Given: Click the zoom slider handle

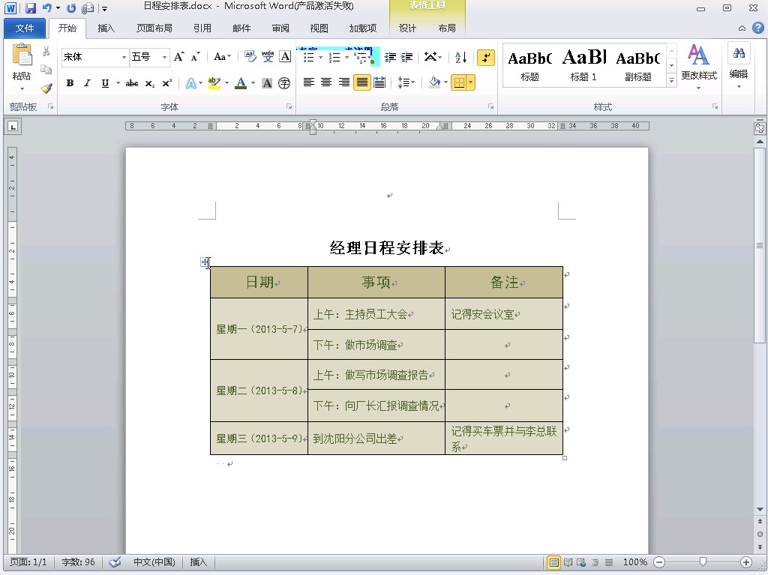Looking at the screenshot, I should [703, 562].
